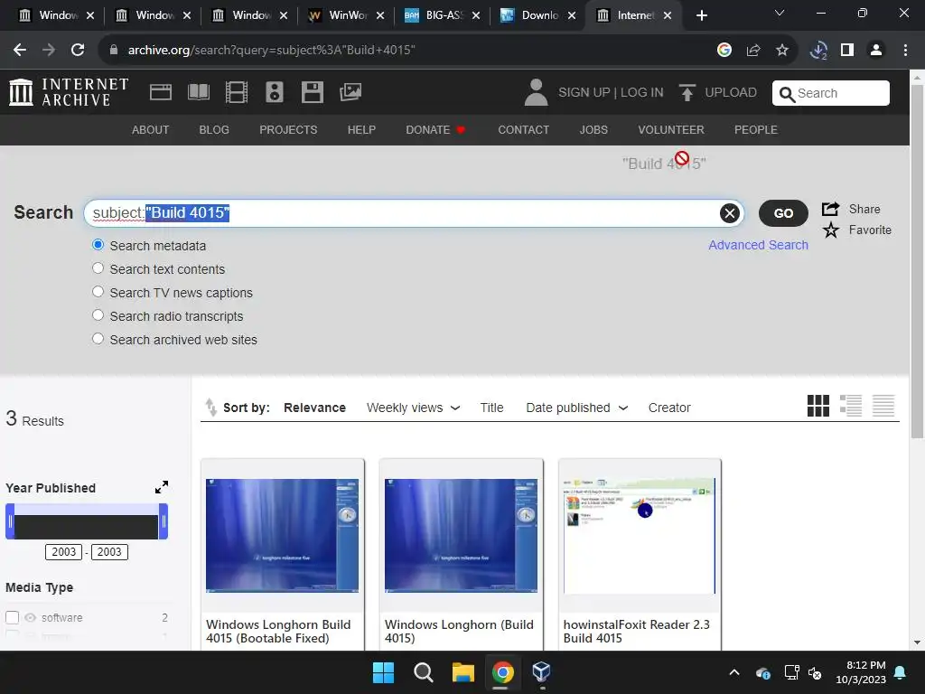Select Search archived web sites option
Viewport: 925px width, 694px height.
click(x=98, y=340)
